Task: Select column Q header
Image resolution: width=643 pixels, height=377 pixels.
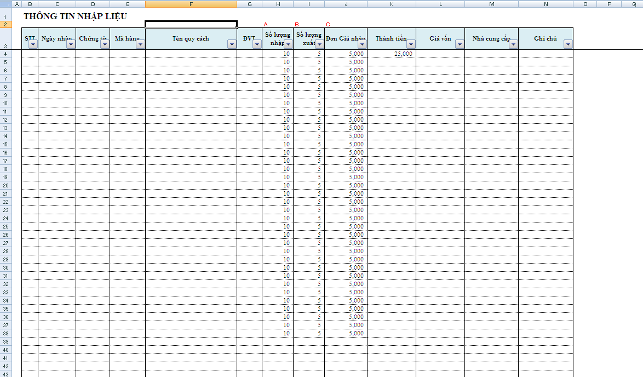Action: [633, 4]
